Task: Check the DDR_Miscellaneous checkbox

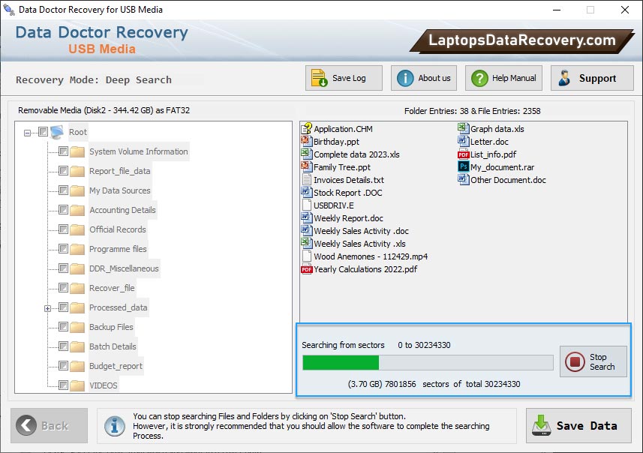Action: click(63, 268)
